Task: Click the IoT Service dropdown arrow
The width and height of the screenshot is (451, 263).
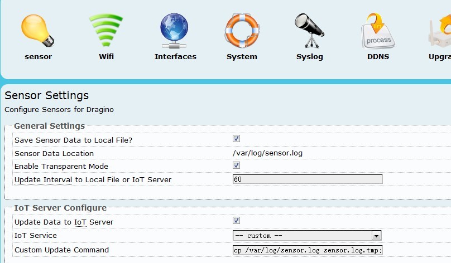Action: coord(376,236)
